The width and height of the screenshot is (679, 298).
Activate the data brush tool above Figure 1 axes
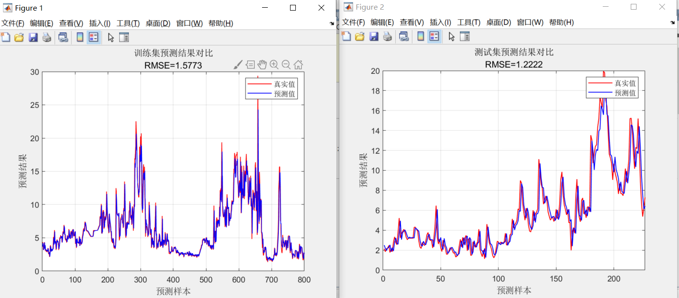[238, 64]
